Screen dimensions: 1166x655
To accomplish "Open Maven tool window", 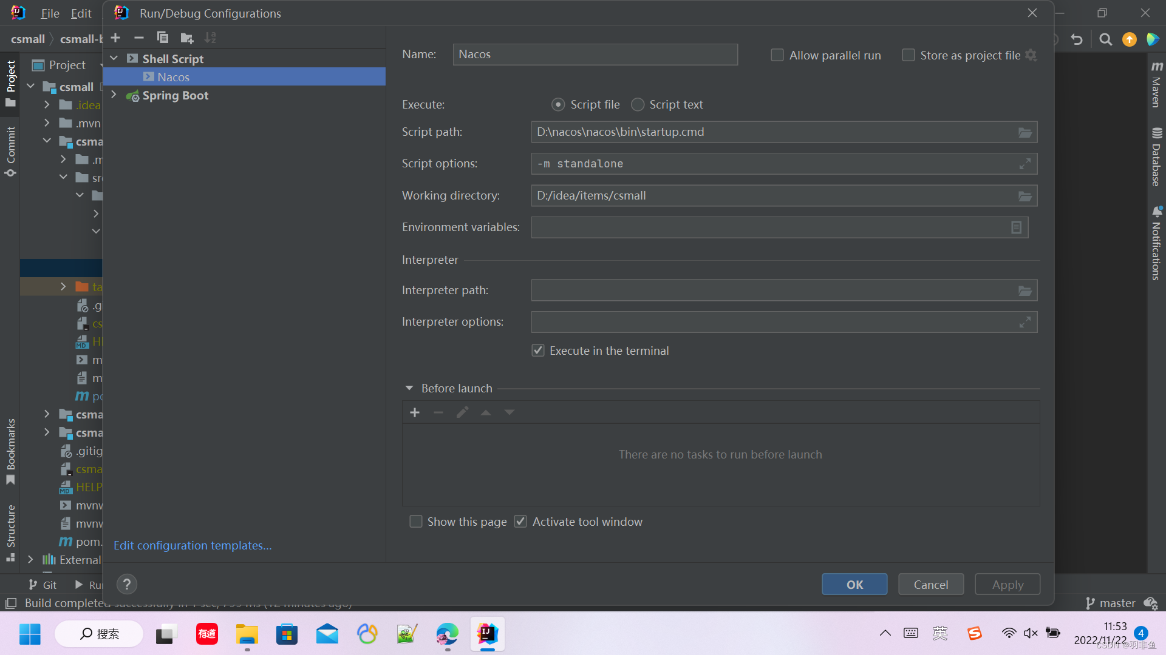I will point(1156,84).
